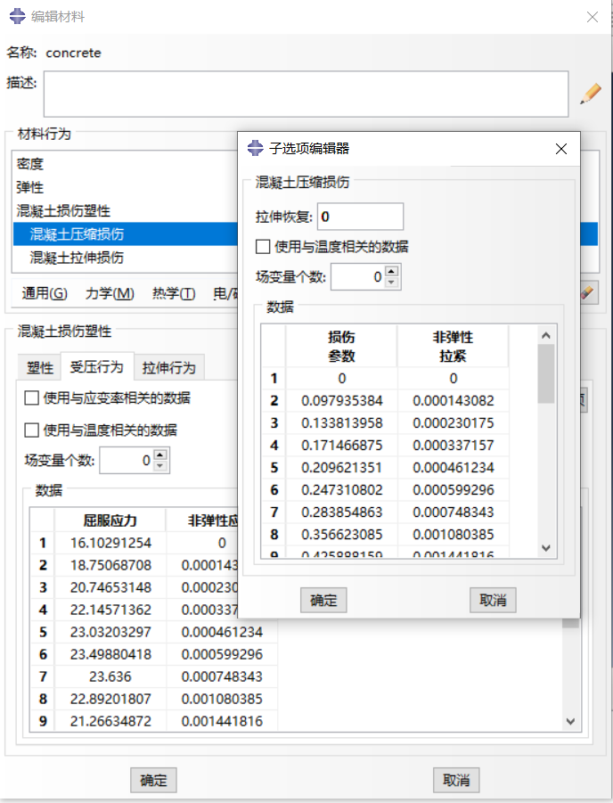Screen dimensions: 613x803
Task: Click Abaqus logo icon in 子选项编辑器 title bar
Action: tap(255, 149)
